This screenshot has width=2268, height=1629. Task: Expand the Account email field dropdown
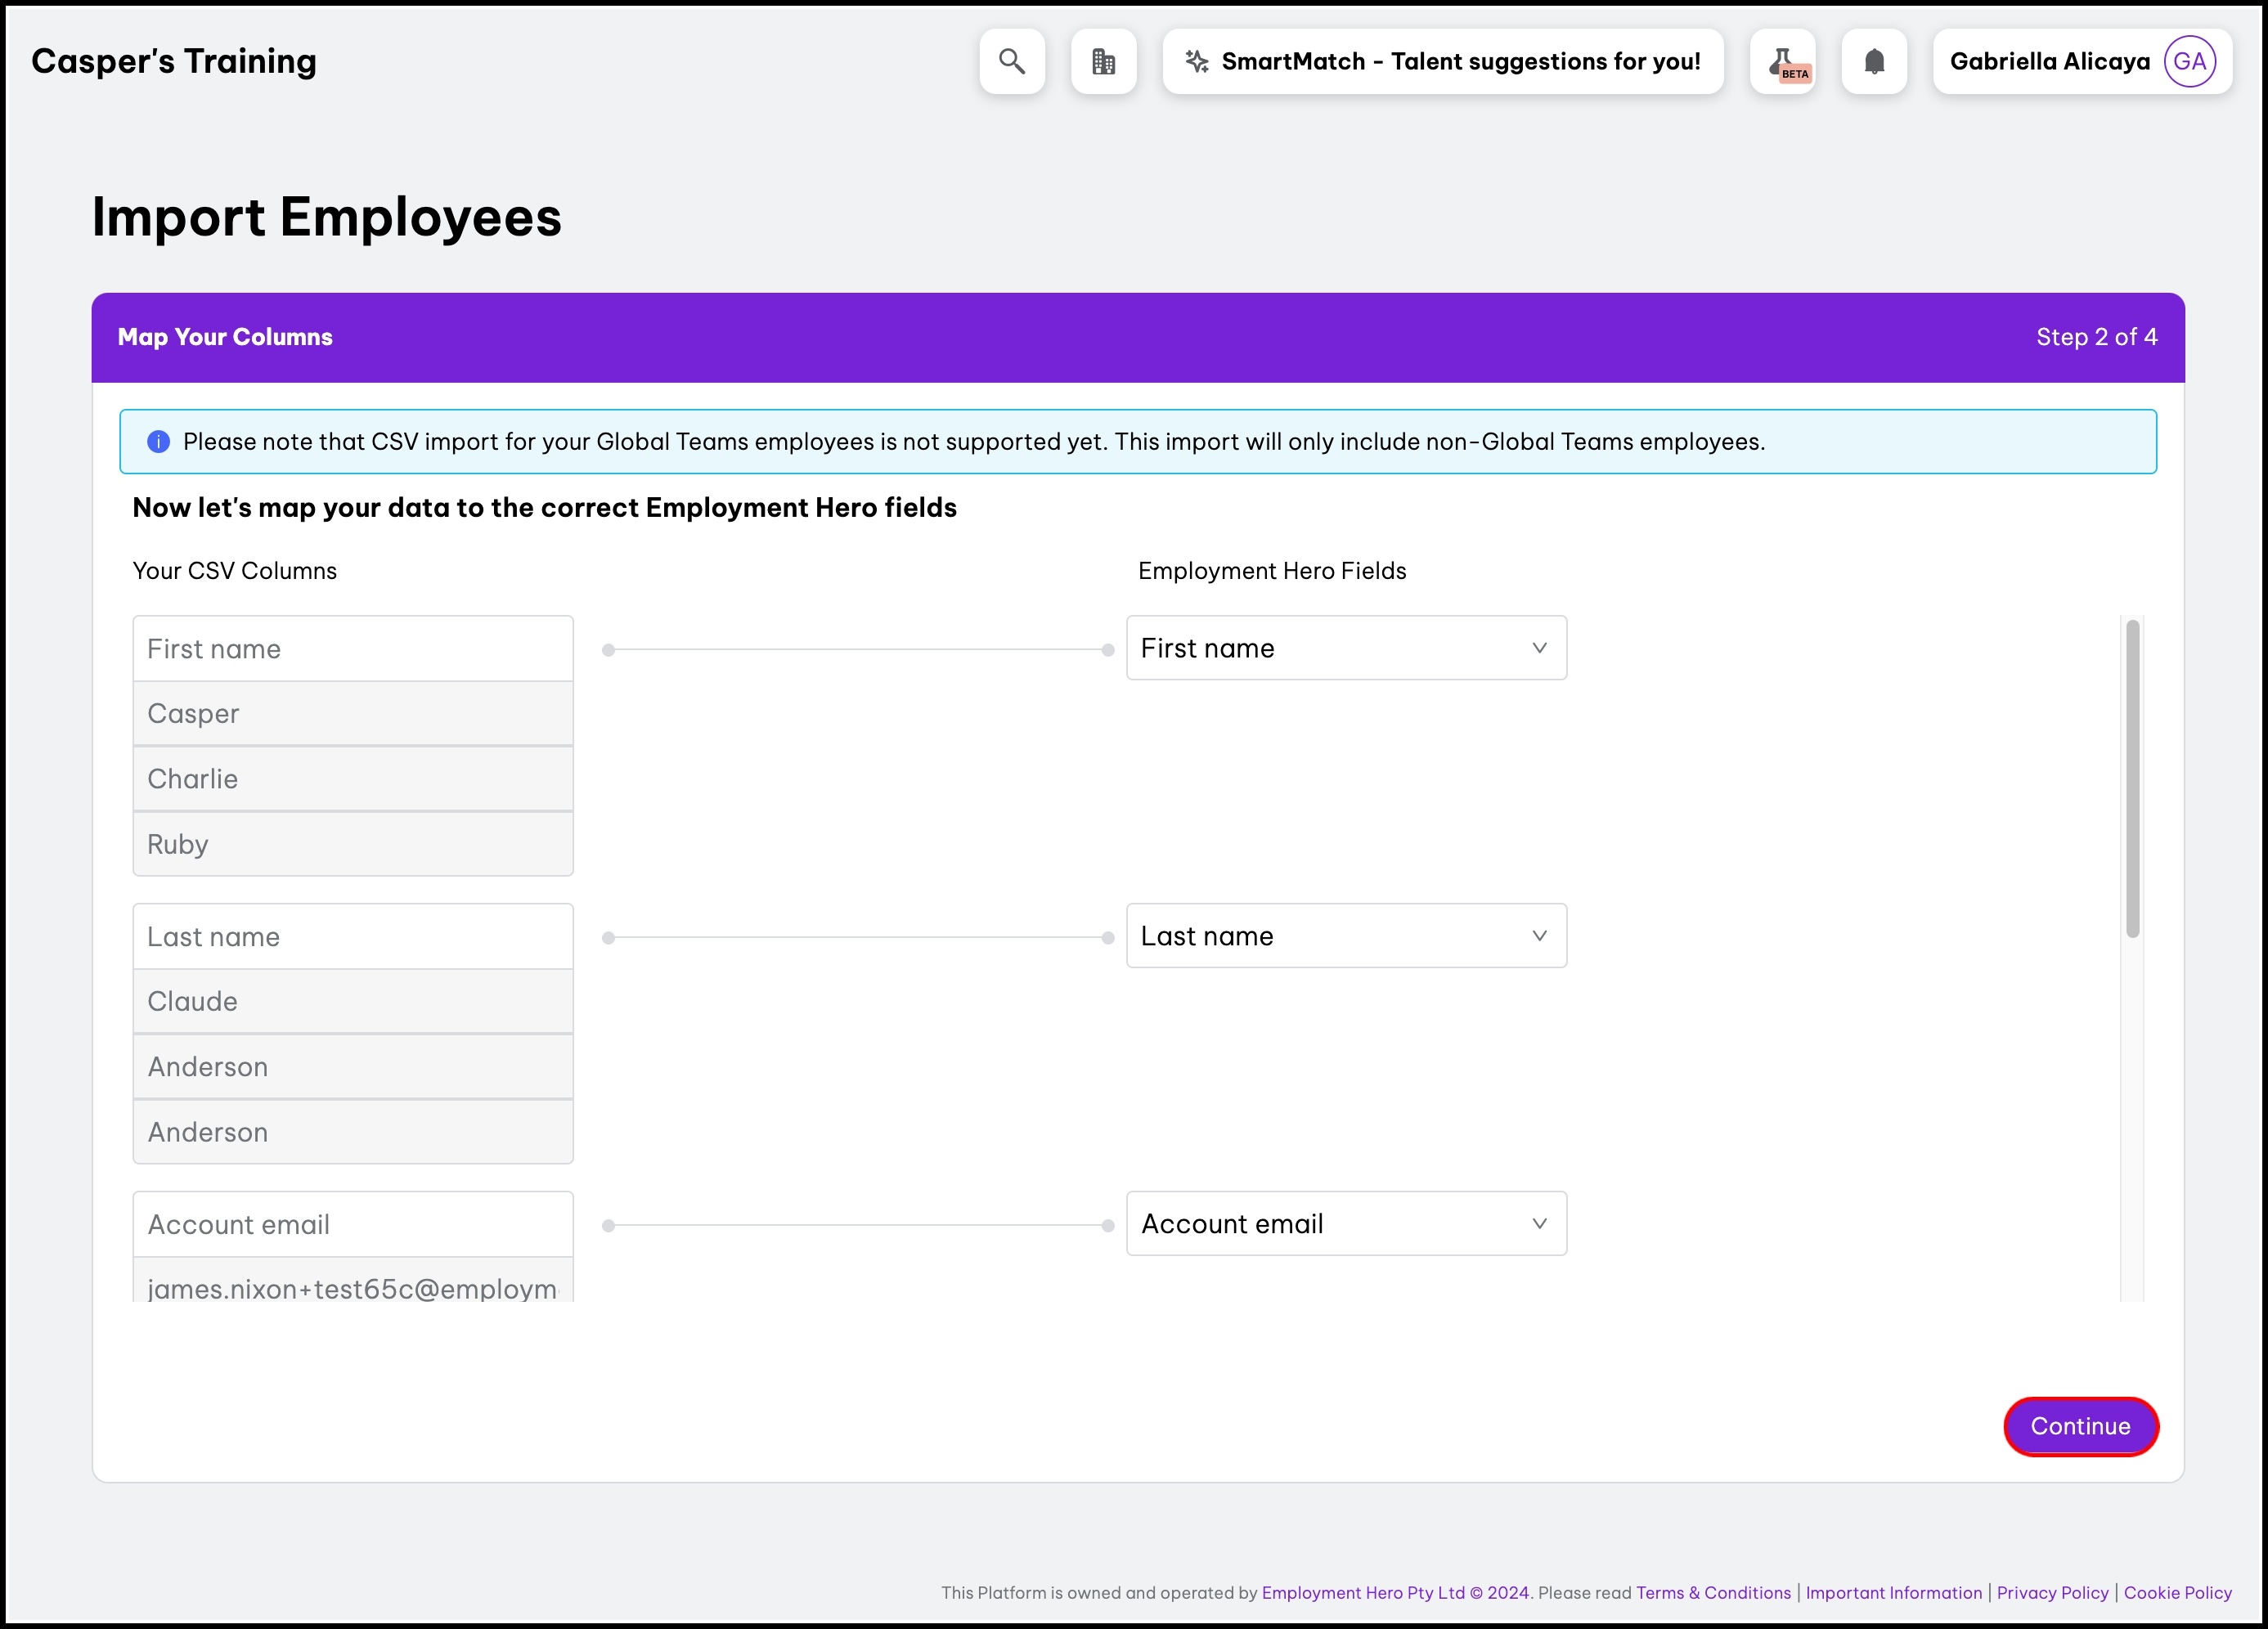pos(1346,1224)
